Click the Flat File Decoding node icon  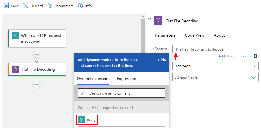(15, 69)
